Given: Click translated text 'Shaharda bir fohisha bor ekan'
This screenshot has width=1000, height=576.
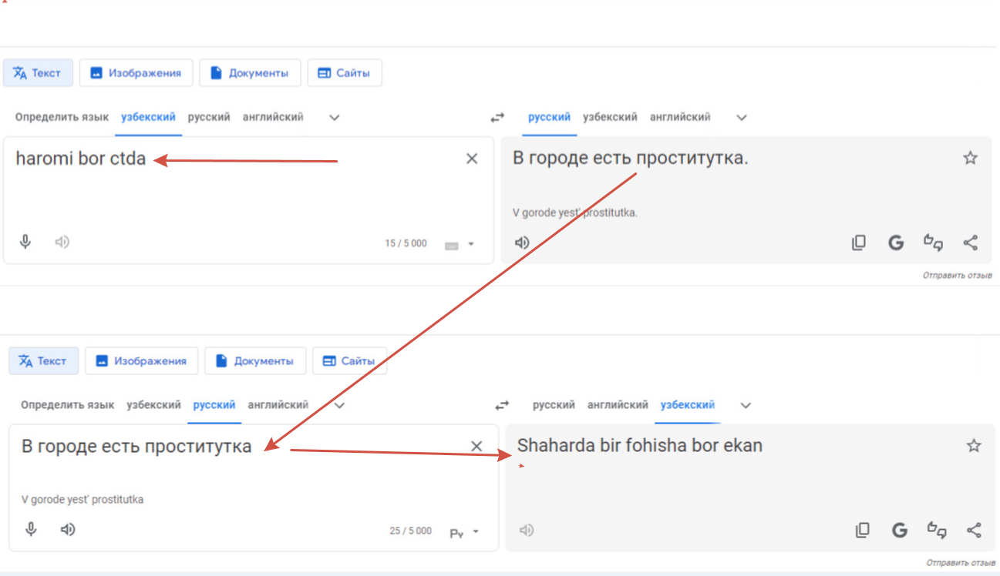Looking at the screenshot, I should click(640, 445).
